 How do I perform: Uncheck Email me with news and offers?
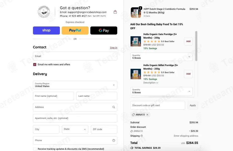[35, 65]
